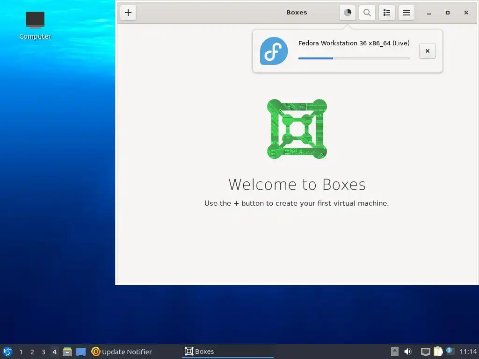The height and width of the screenshot is (359, 479).
Task: Open the clipboard manager tray icon
Action: click(x=438, y=352)
